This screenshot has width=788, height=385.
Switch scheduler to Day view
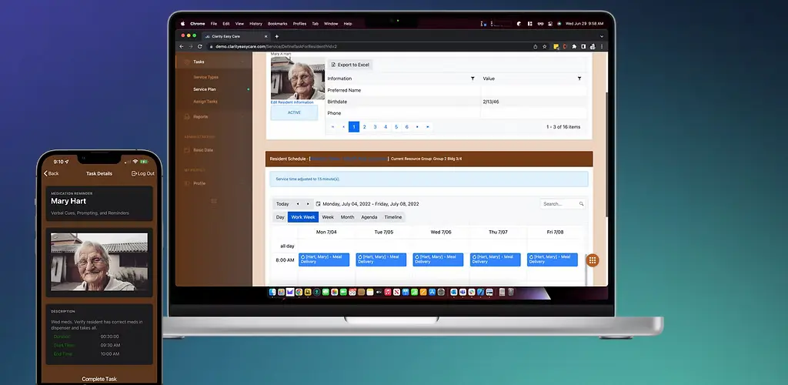point(280,217)
